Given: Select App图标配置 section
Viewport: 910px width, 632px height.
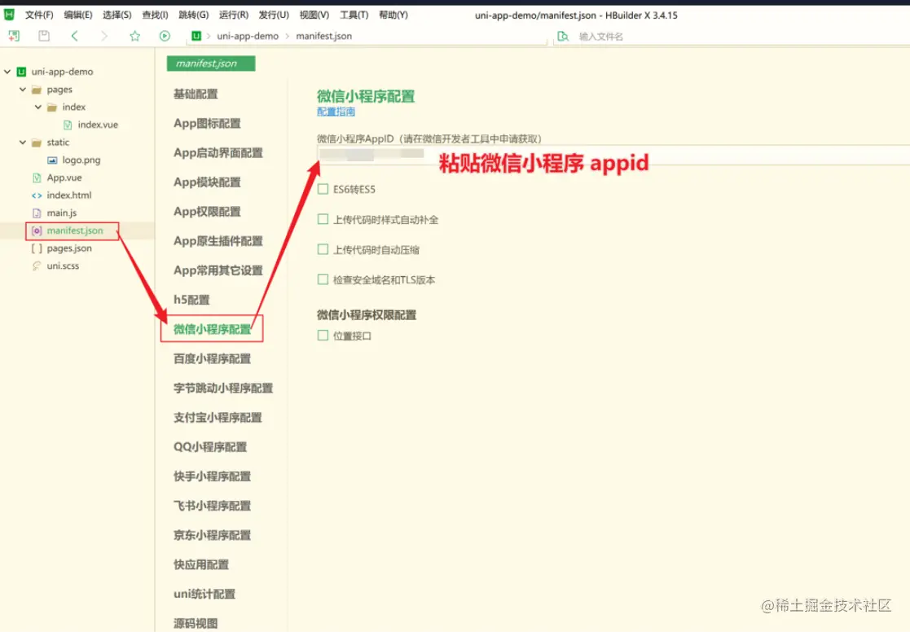Looking at the screenshot, I should tap(207, 124).
